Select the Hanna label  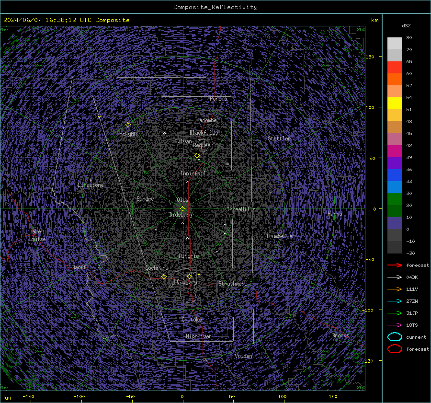(335, 214)
